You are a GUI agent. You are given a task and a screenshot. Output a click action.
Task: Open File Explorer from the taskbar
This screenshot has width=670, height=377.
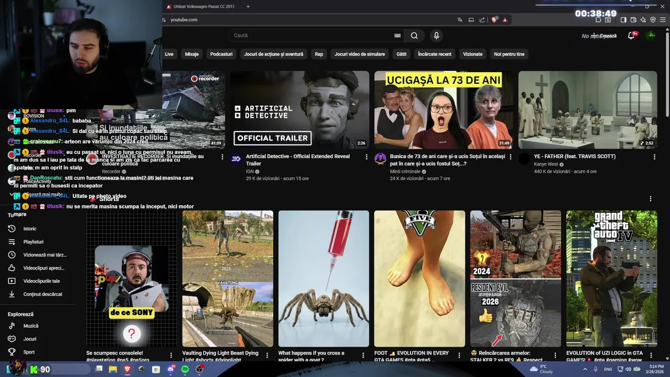coord(113,369)
